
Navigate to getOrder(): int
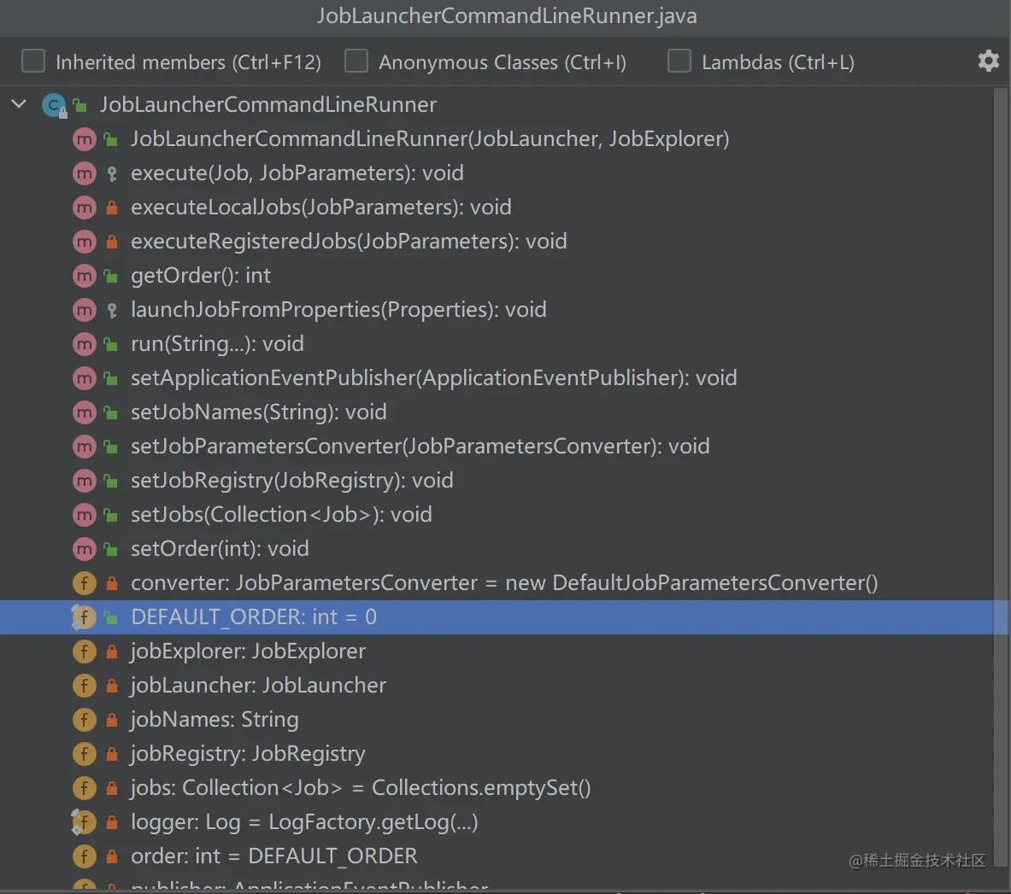(x=201, y=276)
